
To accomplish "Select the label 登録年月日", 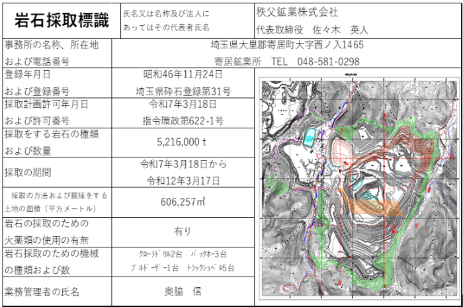I will pyautogui.click(x=28, y=75).
